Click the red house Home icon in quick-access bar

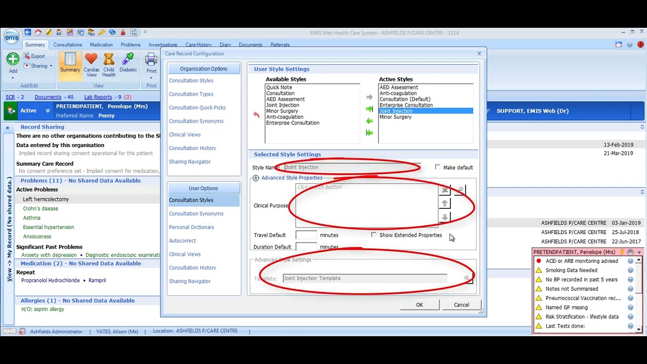coord(38,32)
